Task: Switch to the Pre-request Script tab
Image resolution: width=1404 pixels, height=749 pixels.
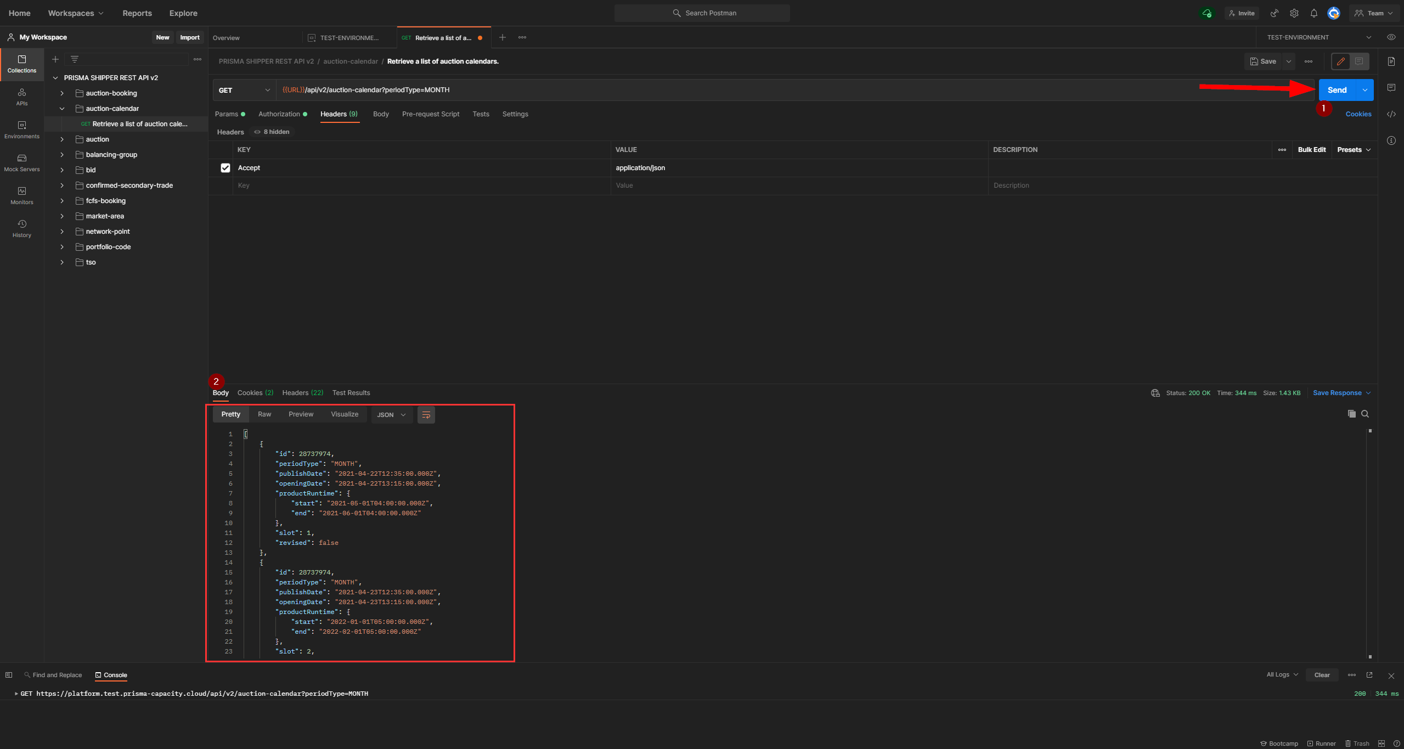Action: (430, 114)
